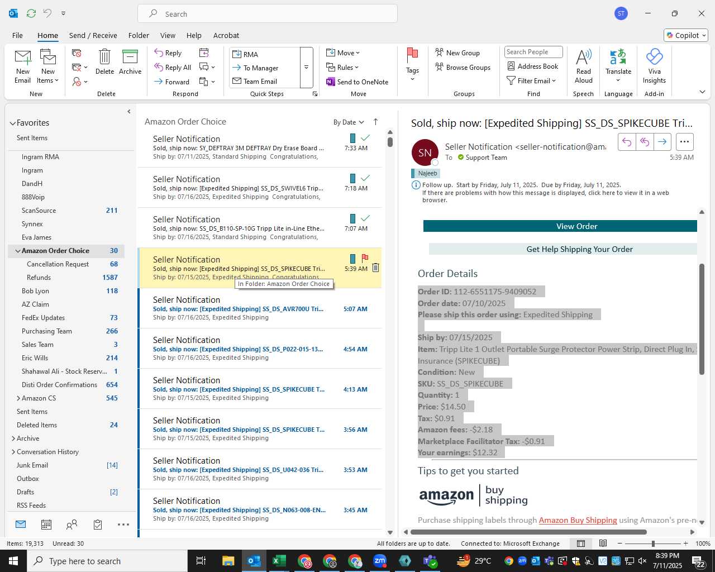Image resolution: width=715 pixels, height=572 pixels.
Task: Click the Reply button in ribbon
Action: tap(168, 53)
